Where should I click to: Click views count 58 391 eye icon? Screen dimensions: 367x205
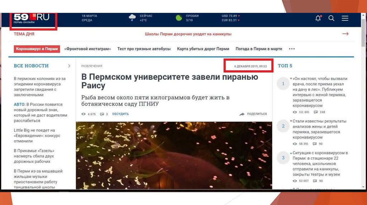tap(295, 144)
